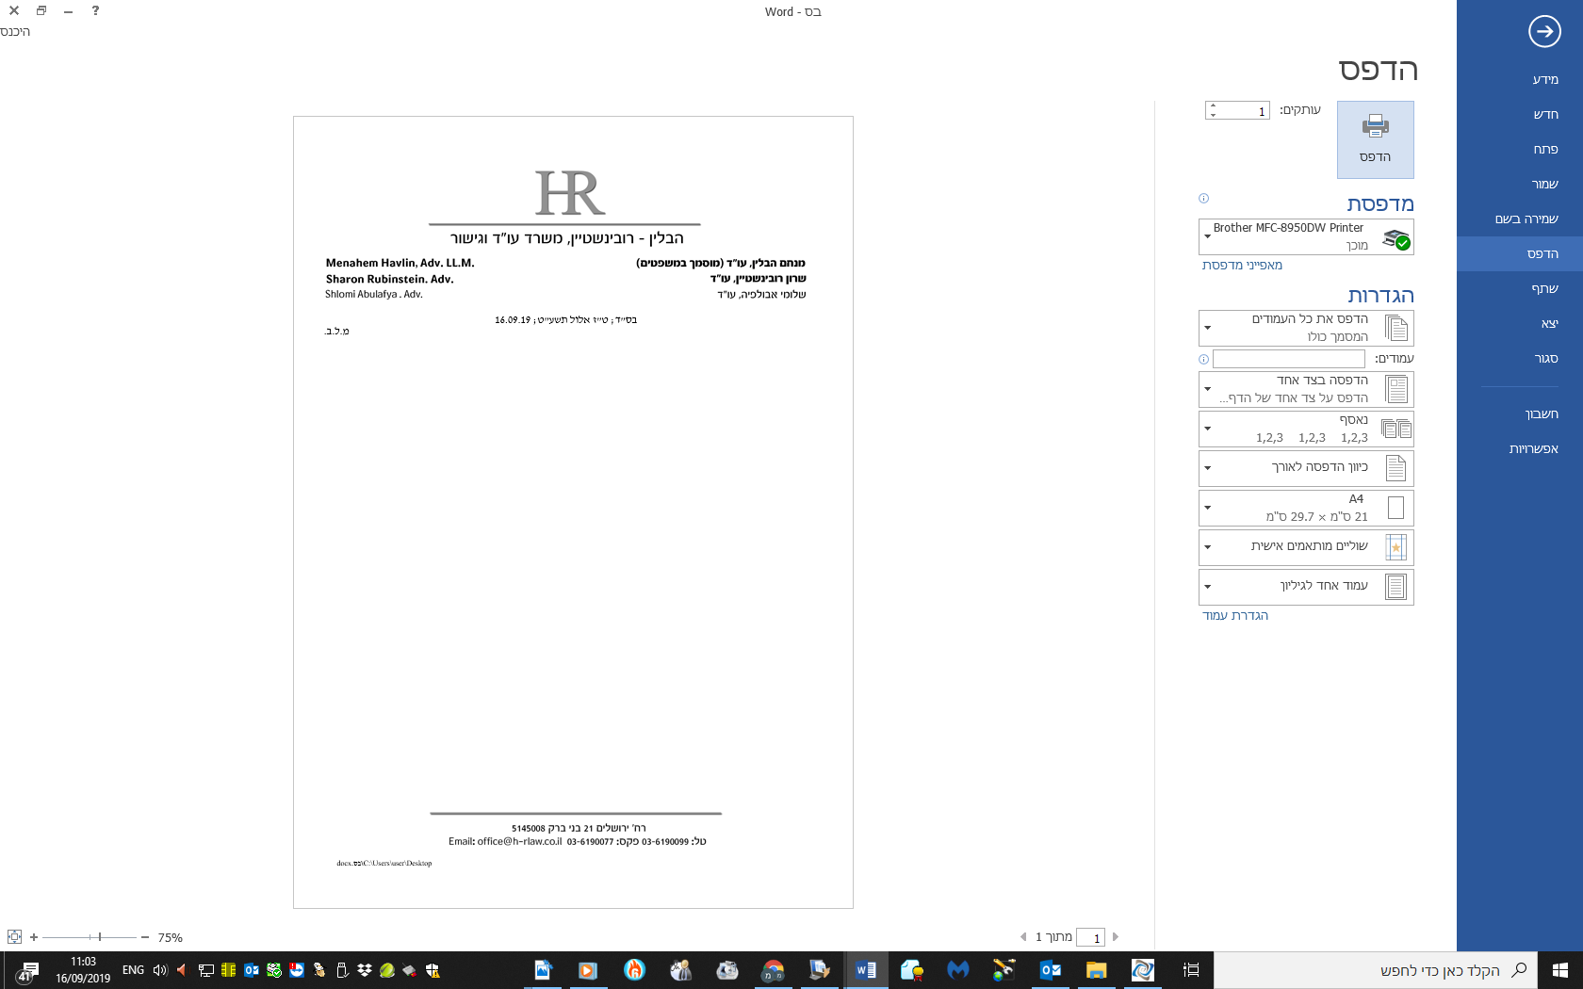Viewport: 1583px width, 989px height.
Task: Click the info icon beside the מדפסת heading
Action: [x=1203, y=199]
